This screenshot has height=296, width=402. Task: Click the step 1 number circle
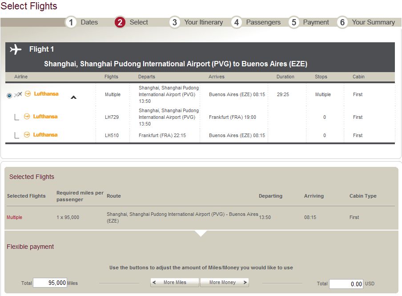71,22
